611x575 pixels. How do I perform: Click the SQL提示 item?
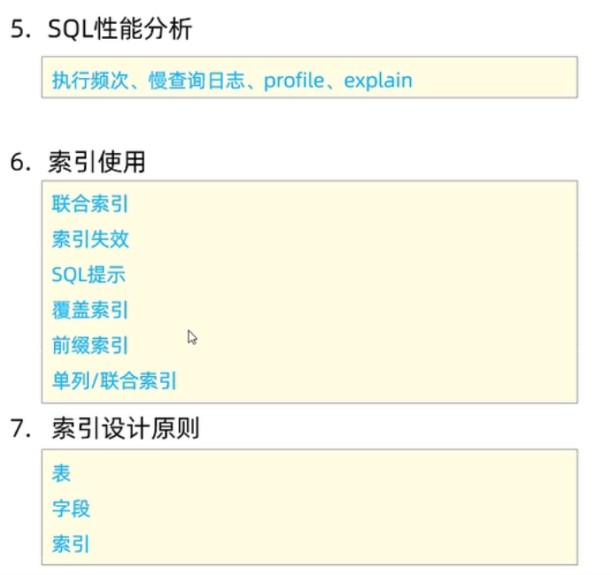(89, 274)
